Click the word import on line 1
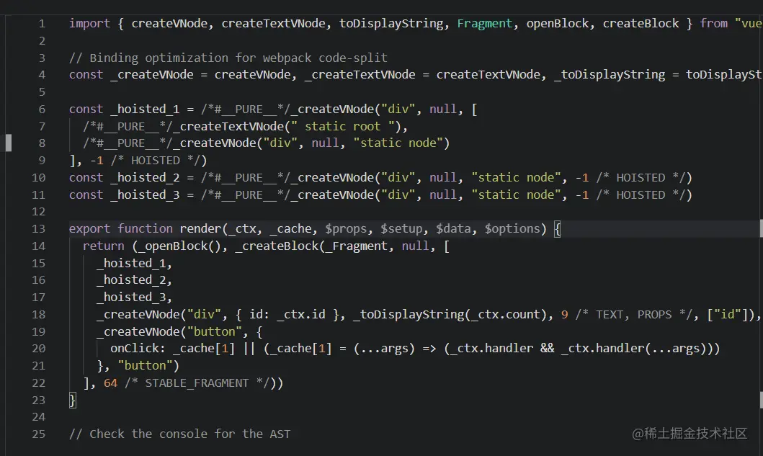 click(x=89, y=23)
